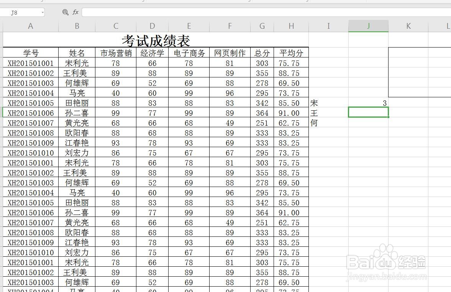Click the magnifier search icon beside fx
The image size is (451, 292).
coord(65,12)
